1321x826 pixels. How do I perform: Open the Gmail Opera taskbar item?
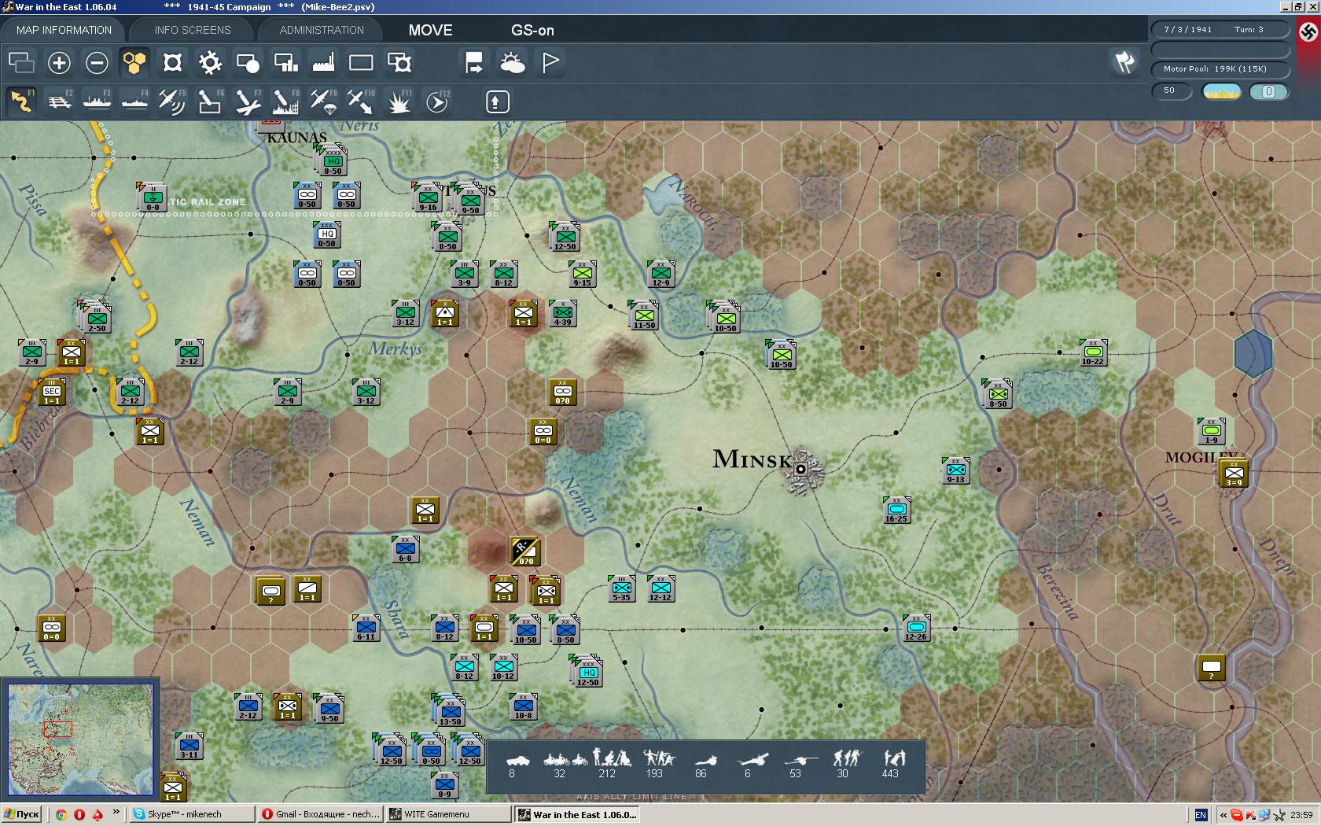(x=321, y=815)
